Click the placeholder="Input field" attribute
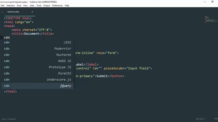 tap(127, 68)
